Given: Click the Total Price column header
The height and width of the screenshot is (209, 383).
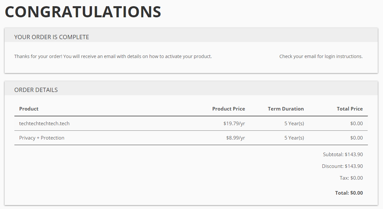Looking at the screenshot, I should [350, 109].
